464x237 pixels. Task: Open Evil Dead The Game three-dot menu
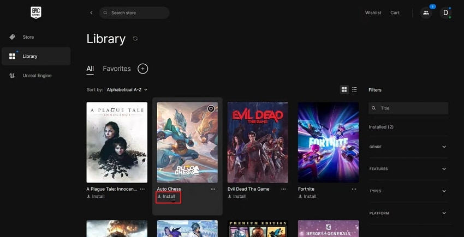[x=283, y=189]
